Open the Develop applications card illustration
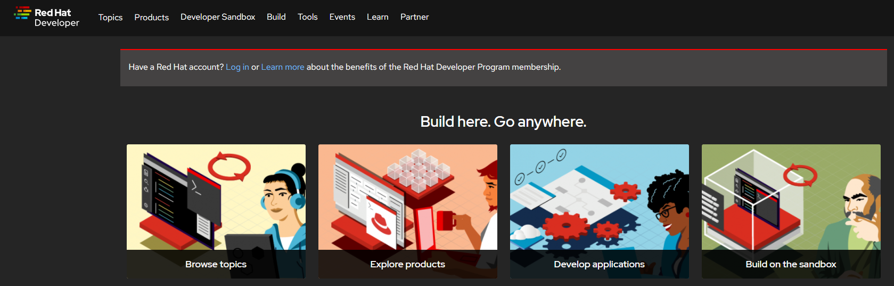Viewport: 894px width, 286px height. pyautogui.click(x=600, y=197)
